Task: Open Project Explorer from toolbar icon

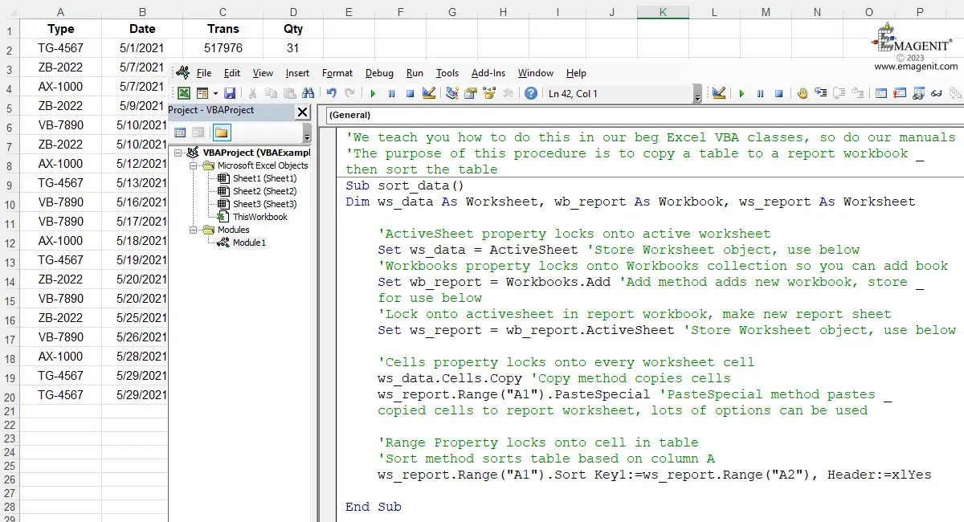Action: [452, 93]
